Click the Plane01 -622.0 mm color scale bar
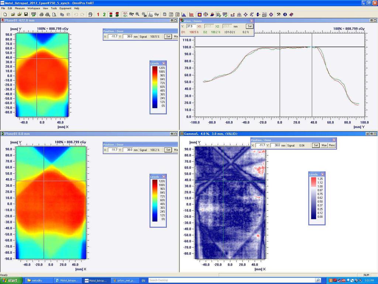The image size is (378, 284). coord(155,87)
